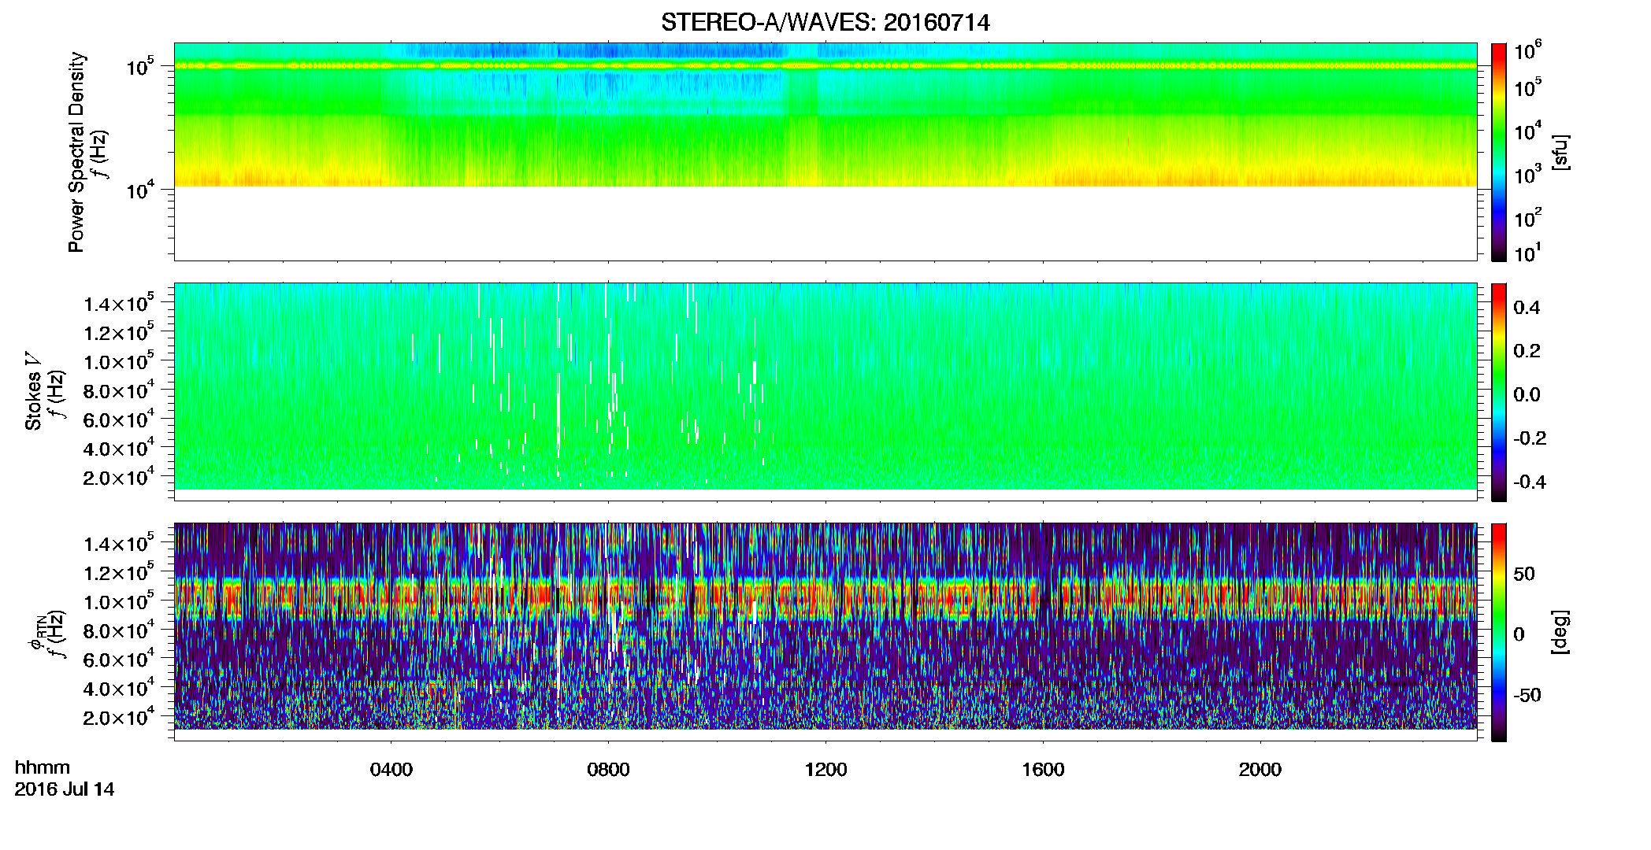Select the 0400 time axis label
Image resolution: width=1651 pixels, height=850 pixels.
point(391,770)
